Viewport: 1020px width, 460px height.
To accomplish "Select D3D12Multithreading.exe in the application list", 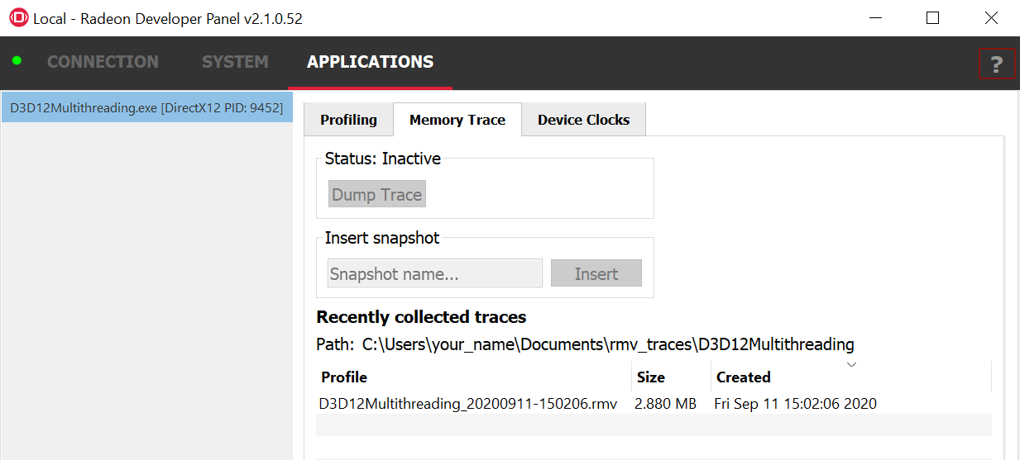I will 146,108.
